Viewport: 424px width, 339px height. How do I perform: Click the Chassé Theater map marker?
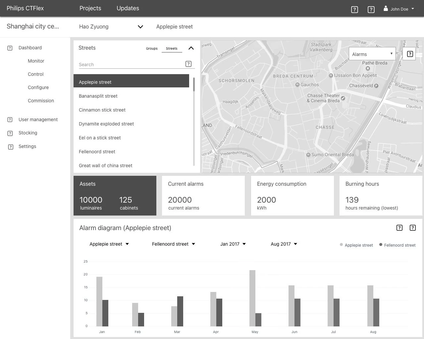tap(343, 98)
